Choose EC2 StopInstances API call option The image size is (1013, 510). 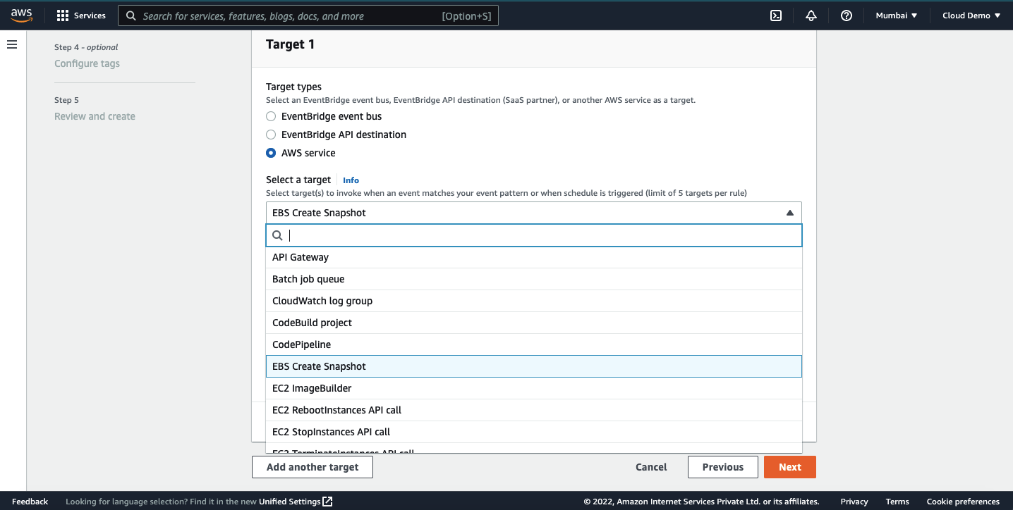(x=331, y=432)
